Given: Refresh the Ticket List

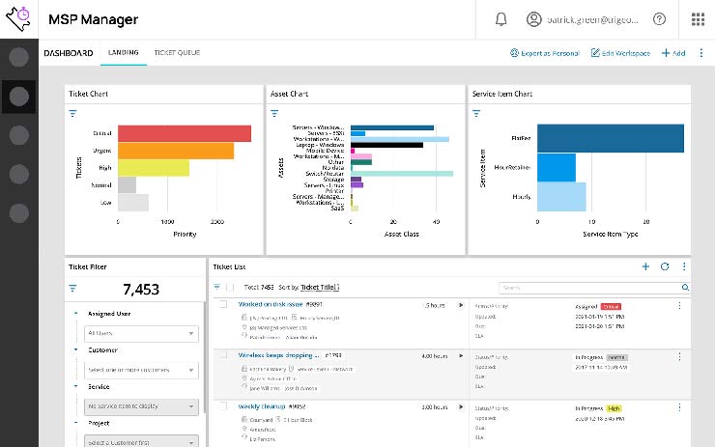Looking at the screenshot, I should click(x=664, y=265).
